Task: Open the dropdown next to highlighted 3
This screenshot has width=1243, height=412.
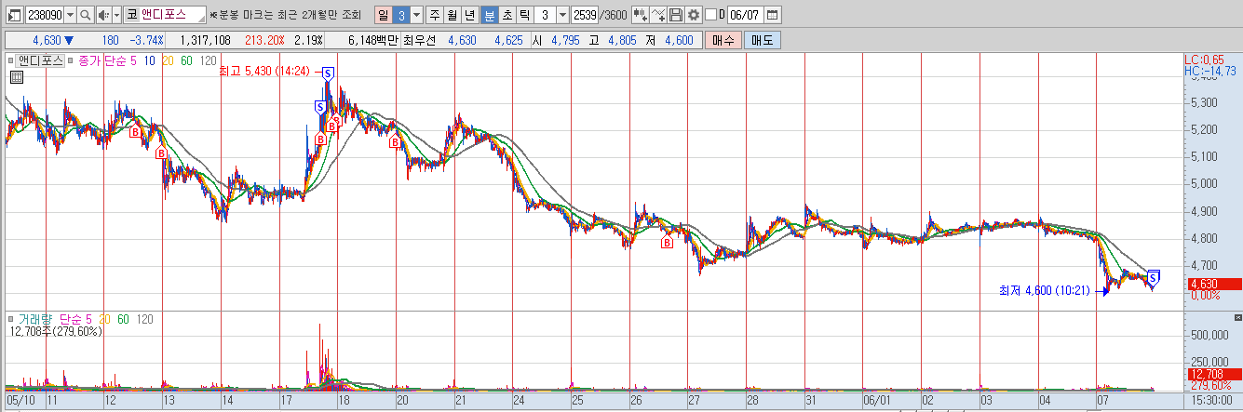Action: [x=416, y=15]
